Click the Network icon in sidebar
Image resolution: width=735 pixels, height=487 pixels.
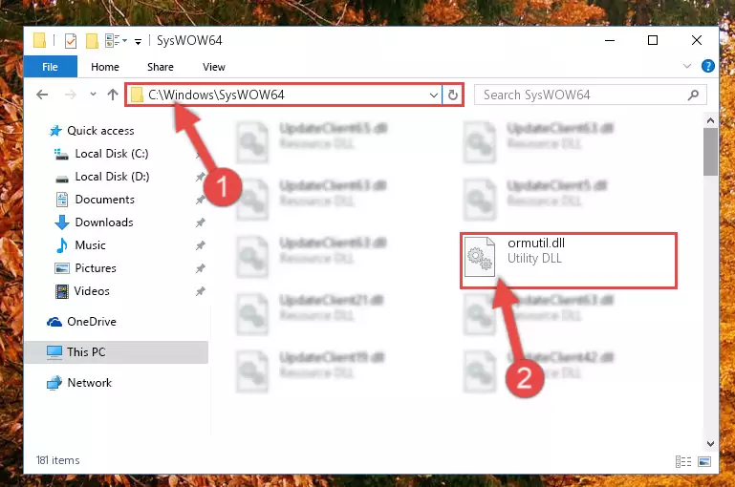(54, 383)
